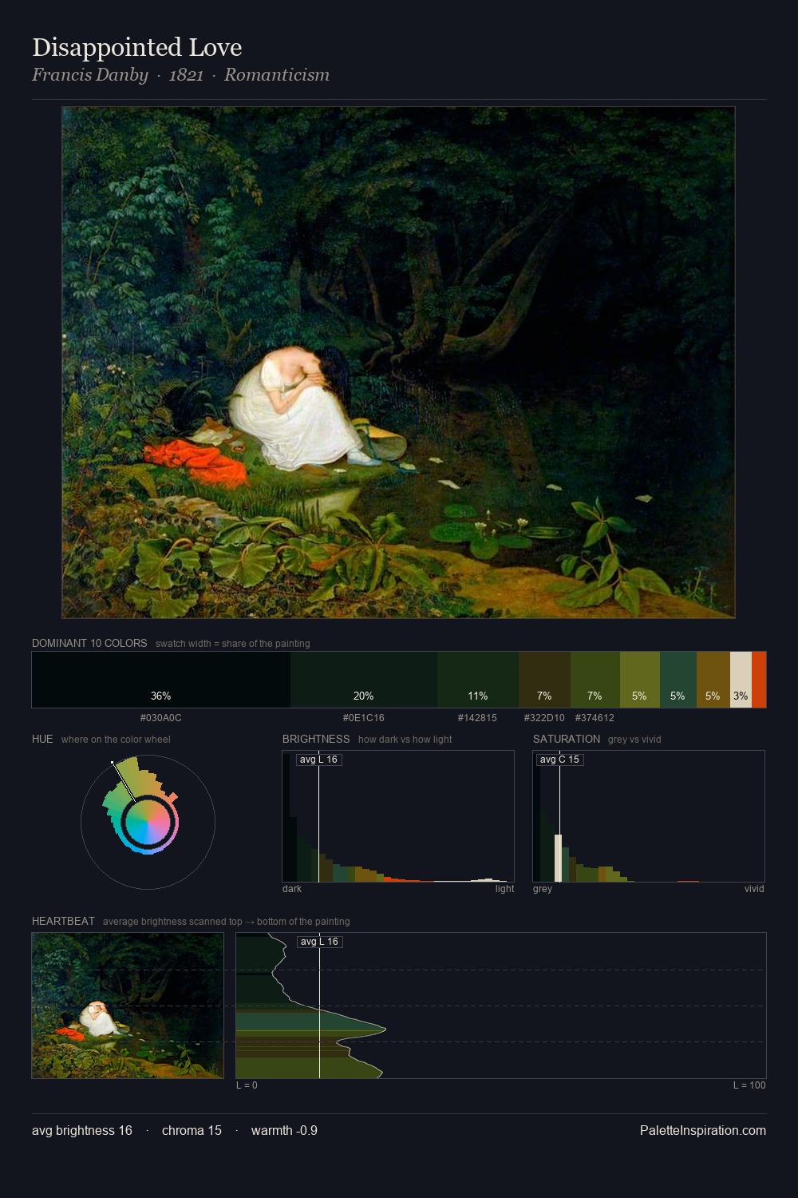
Task: Pick the 5% teal green swatch
Action: (x=678, y=680)
